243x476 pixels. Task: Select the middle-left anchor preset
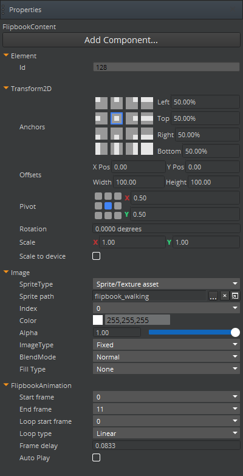(101, 118)
